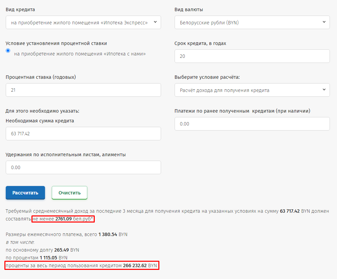This screenshot has height=279, width=337.
Task: Click the monthly payment total "1 380.54 BYN"
Action: pyautogui.click(x=113, y=234)
